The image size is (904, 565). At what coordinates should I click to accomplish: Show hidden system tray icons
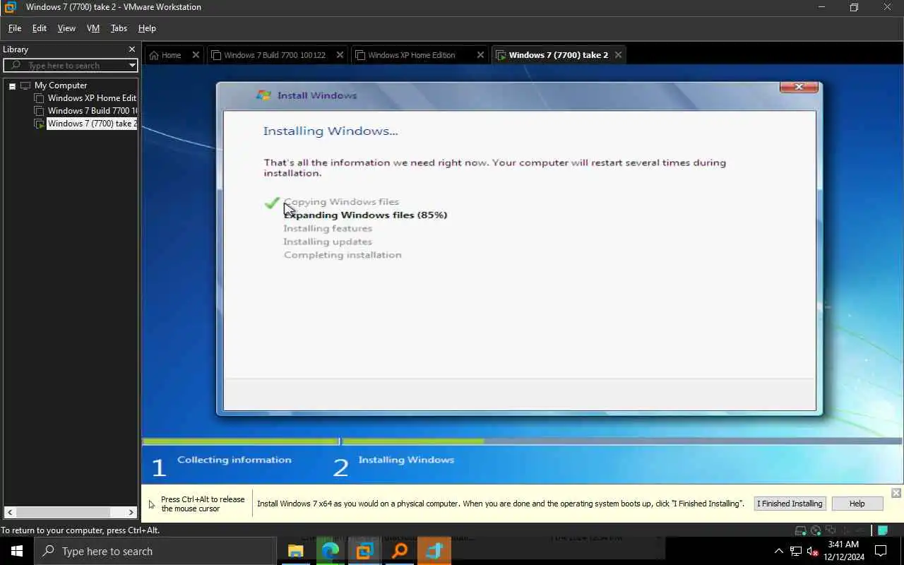click(779, 551)
